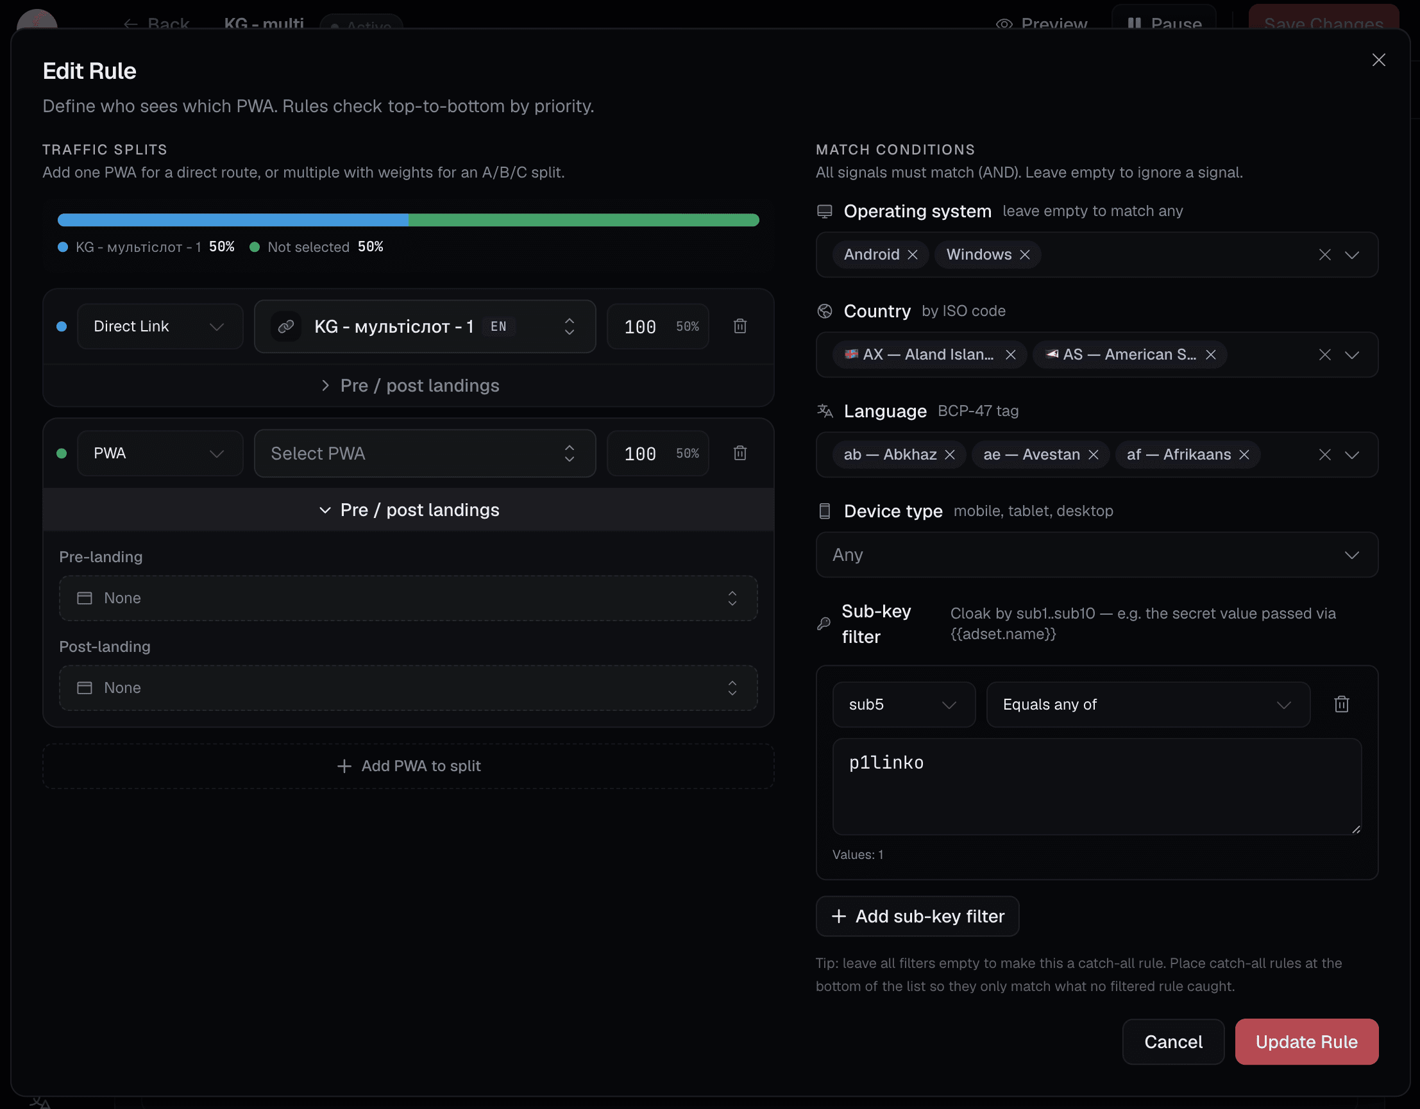Open the Equals any of operator dropdown

point(1148,705)
